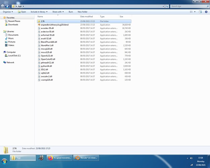Open the Documents library
The width and height of the screenshot is (210, 168).
tap(13, 35)
